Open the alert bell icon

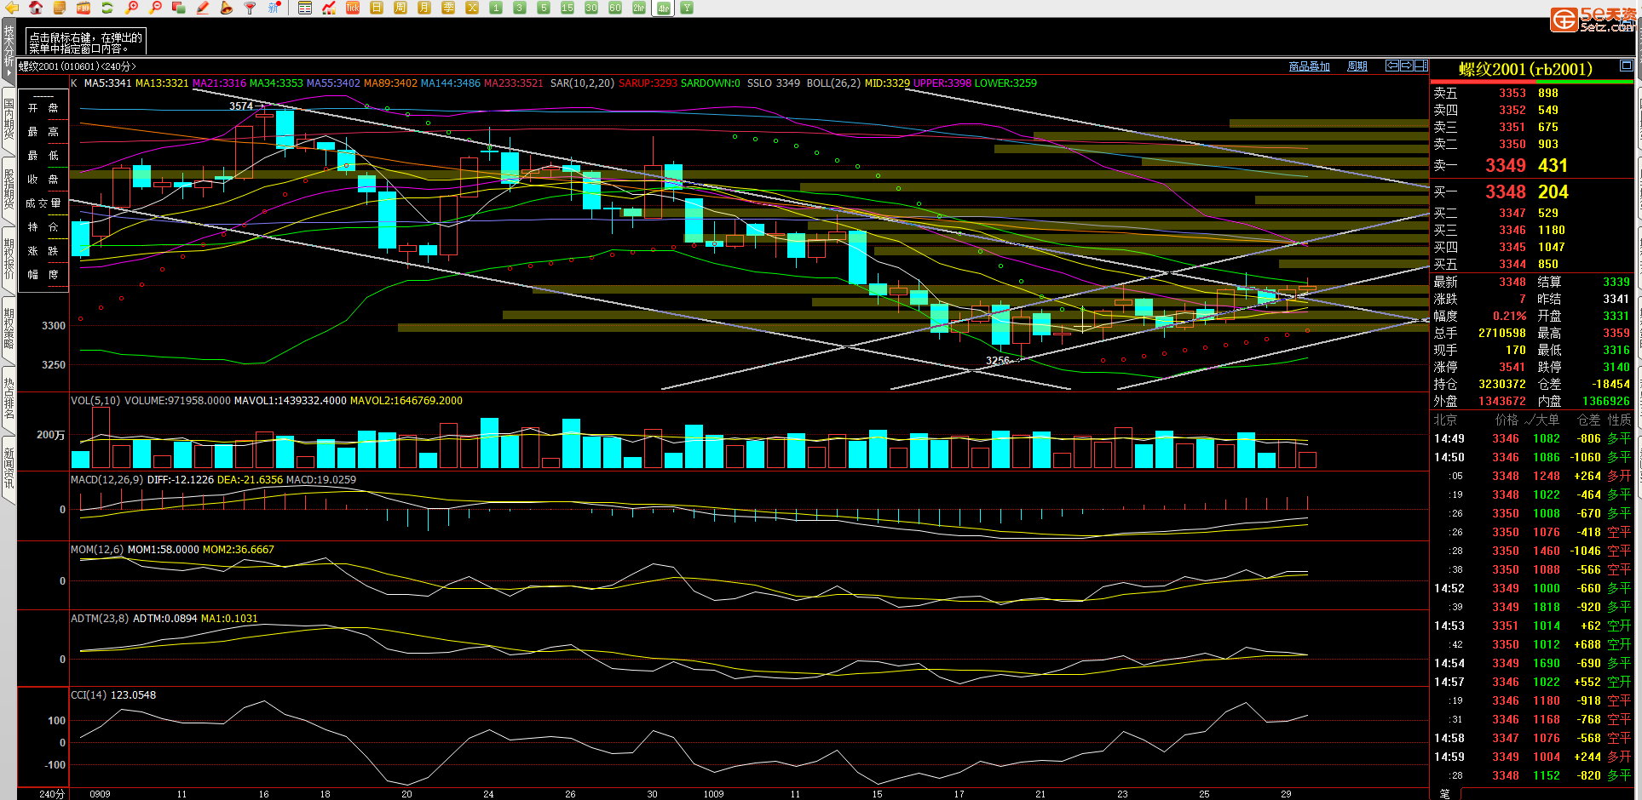[x=227, y=8]
